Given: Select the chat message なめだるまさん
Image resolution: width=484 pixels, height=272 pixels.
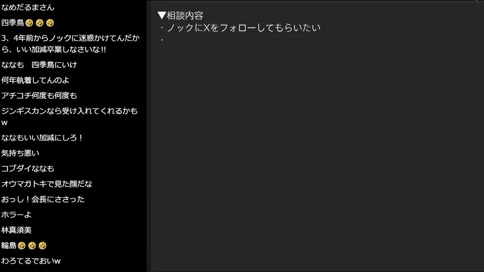Looking at the screenshot, I should point(28,8).
